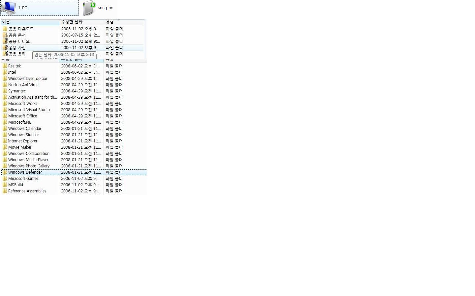Click the Realtek folder icon
Screen dimensions: 475x296
pyautogui.click(x=5, y=66)
